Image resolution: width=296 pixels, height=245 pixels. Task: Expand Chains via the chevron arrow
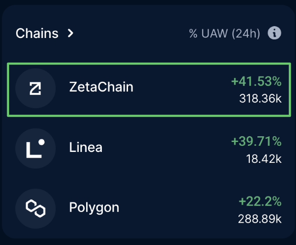[70, 33]
